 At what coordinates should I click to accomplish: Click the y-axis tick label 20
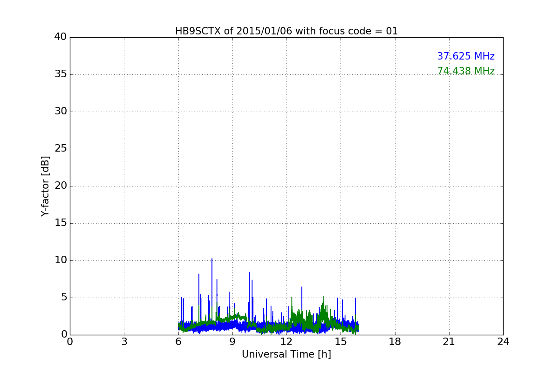(61, 186)
